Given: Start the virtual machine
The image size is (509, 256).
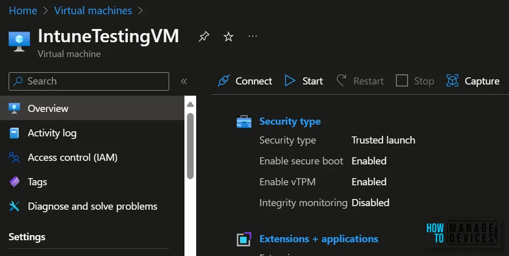Looking at the screenshot, I should tap(304, 81).
